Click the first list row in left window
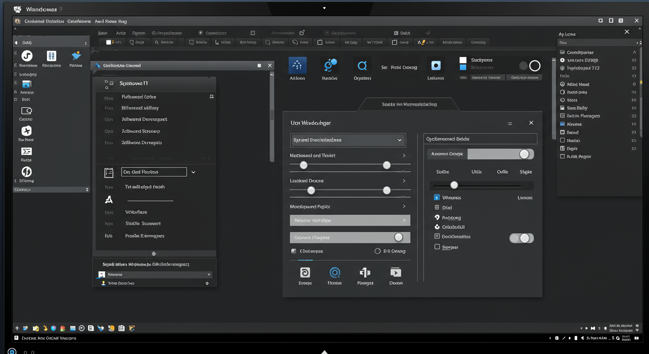The image size is (649, 354). point(155,97)
